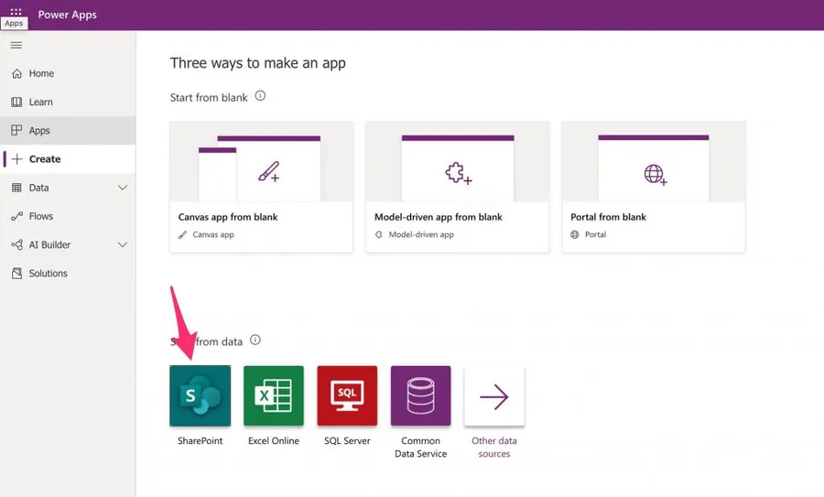Select the Excel Online tile
The image size is (824, 497).
pyautogui.click(x=274, y=396)
